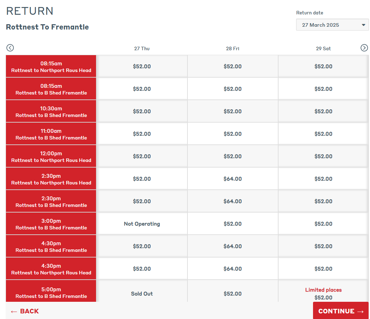Viewport: 370px width, 319px height.
Task: Choose 4:30pm B Shed Fremantle on 29 Sat
Action: coord(323,246)
